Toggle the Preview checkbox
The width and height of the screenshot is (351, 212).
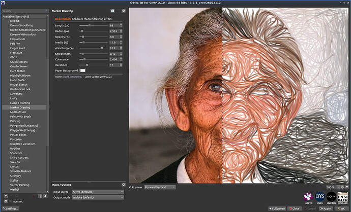coord(130,187)
